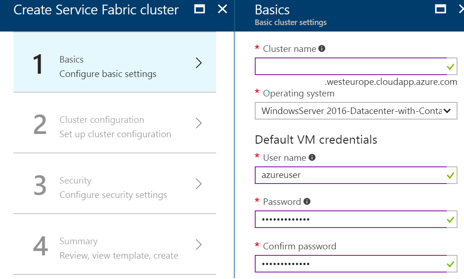Maximize the Basics blade
The image size is (464, 279).
pyautogui.click(x=441, y=9)
